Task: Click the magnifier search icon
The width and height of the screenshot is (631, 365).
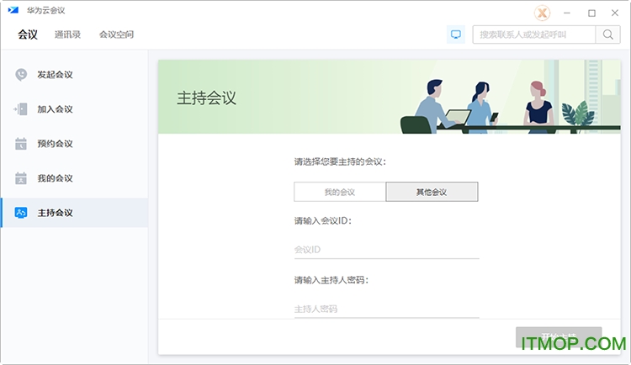Action: pos(607,34)
